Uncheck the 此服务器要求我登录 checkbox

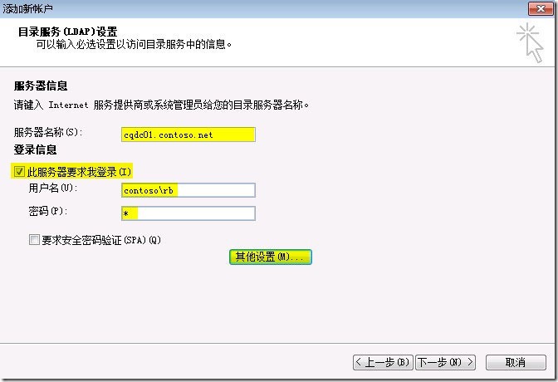click(x=19, y=171)
